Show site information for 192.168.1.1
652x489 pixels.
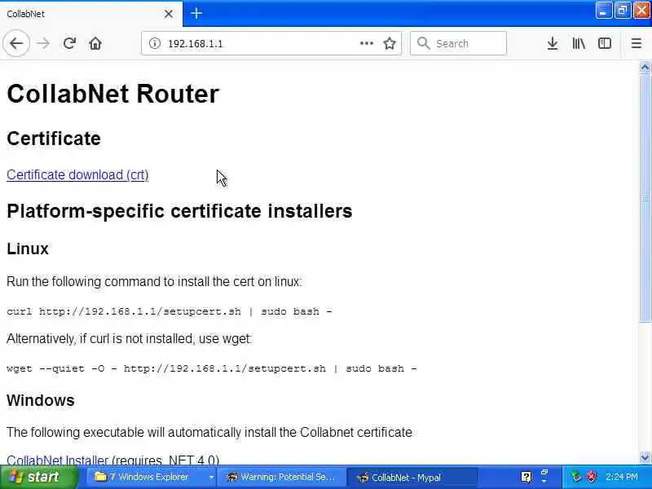coord(155,43)
